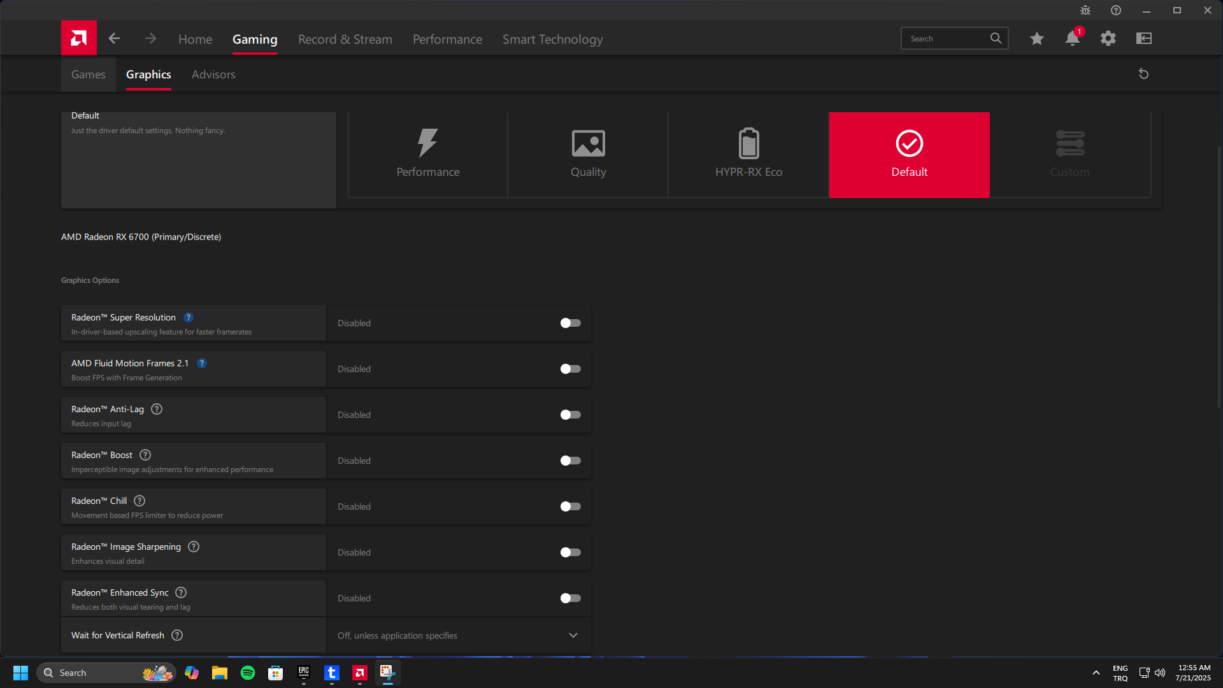Screen dimensions: 1223x688
Task: Show help for Radeon Boost
Action: point(145,455)
